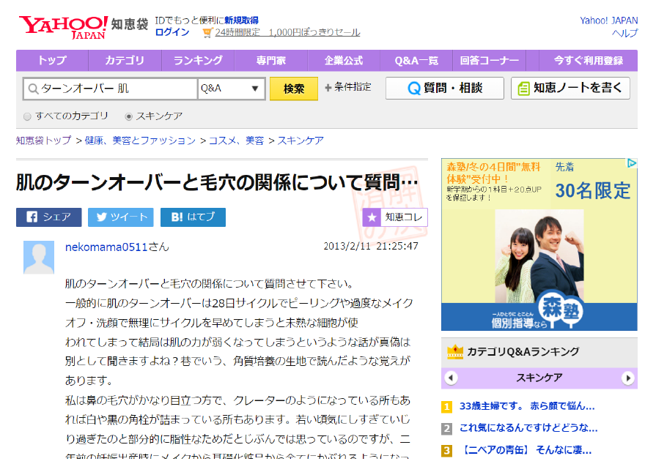The image size is (645, 464).
Task: Bookmark with the B! はてブ button
Action: (193, 217)
